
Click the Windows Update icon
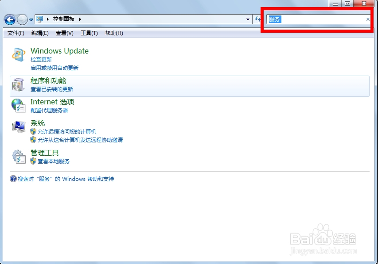pos(19,55)
